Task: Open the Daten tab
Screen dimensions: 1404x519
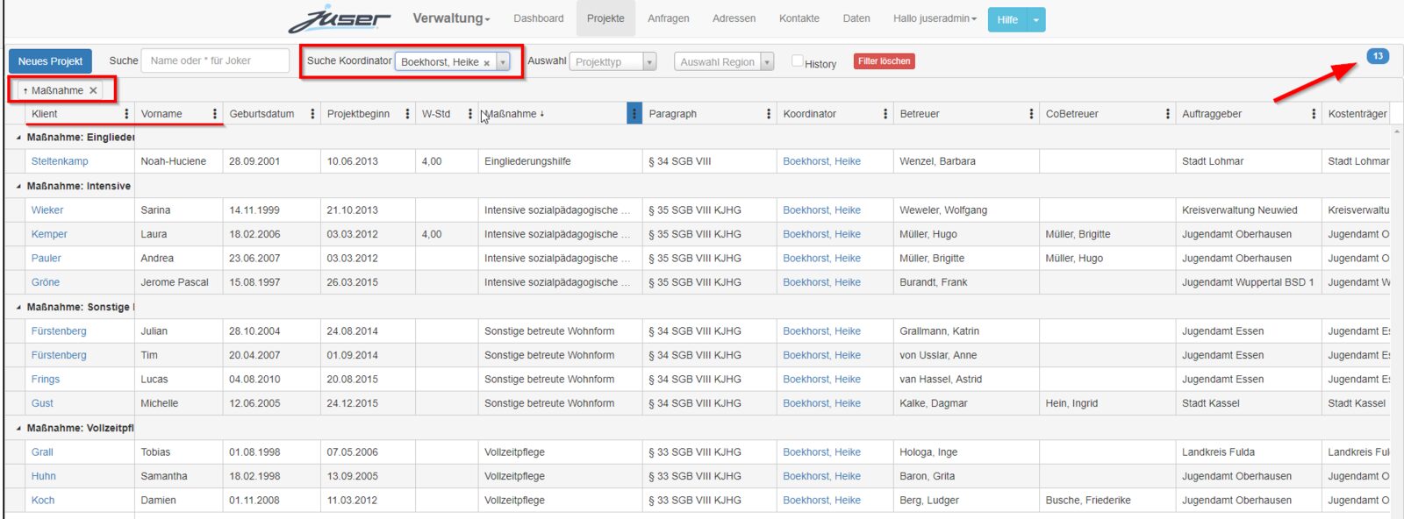Action: [856, 18]
